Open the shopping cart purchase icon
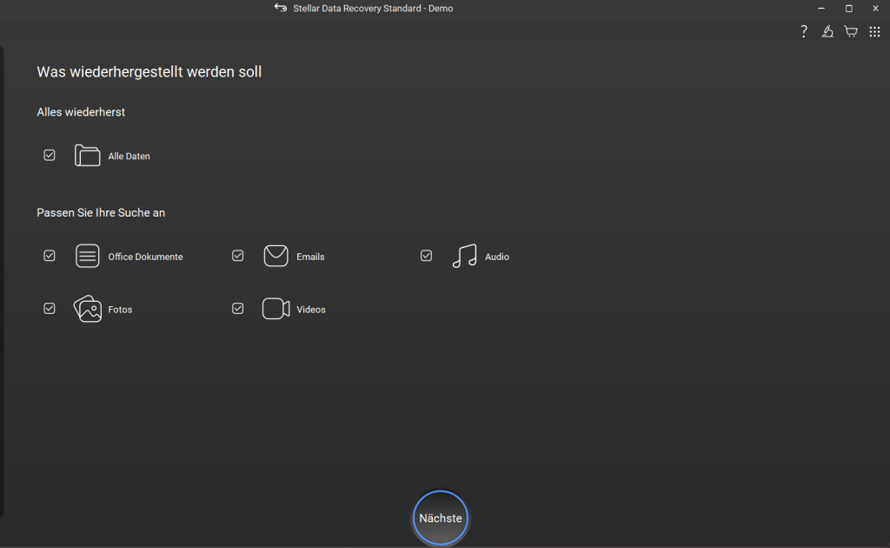Viewport: 890px width, 548px height. coord(851,31)
